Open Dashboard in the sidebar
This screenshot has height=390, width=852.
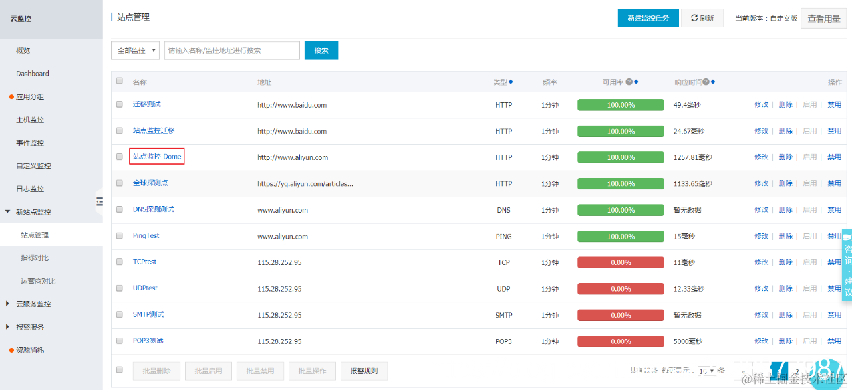[x=33, y=74]
